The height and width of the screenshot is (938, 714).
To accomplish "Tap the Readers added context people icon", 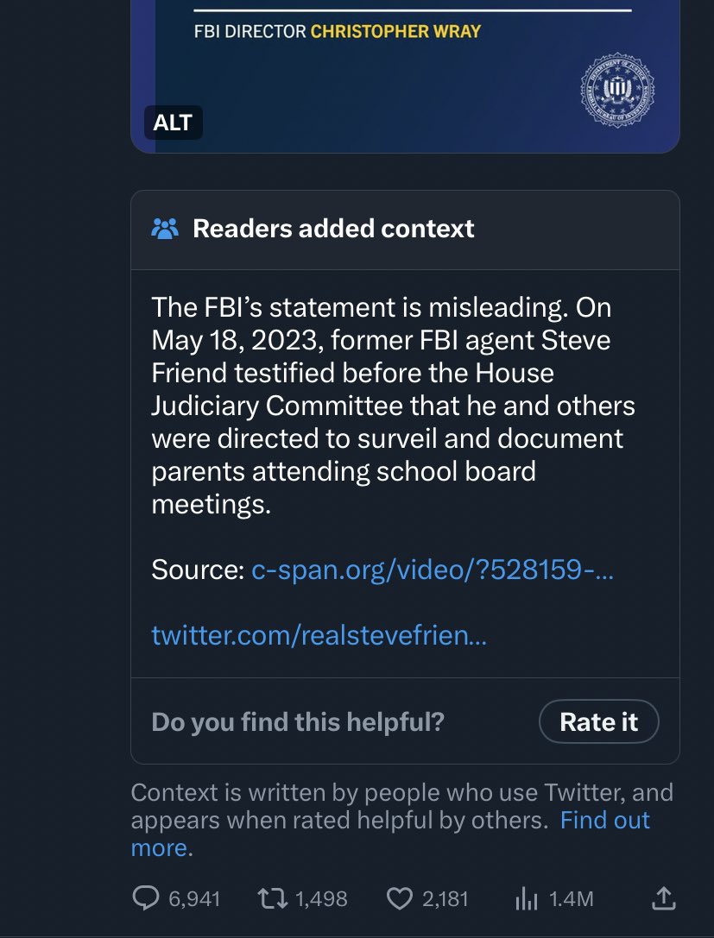I will [x=165, y=229].
